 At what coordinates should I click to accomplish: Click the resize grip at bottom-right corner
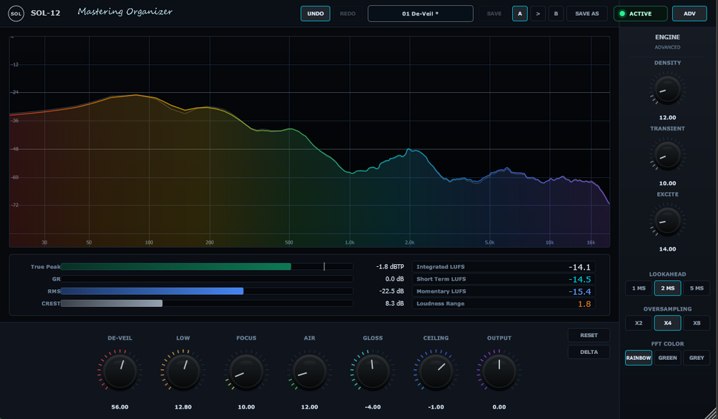pyautogui.click(x=711, y=413)
